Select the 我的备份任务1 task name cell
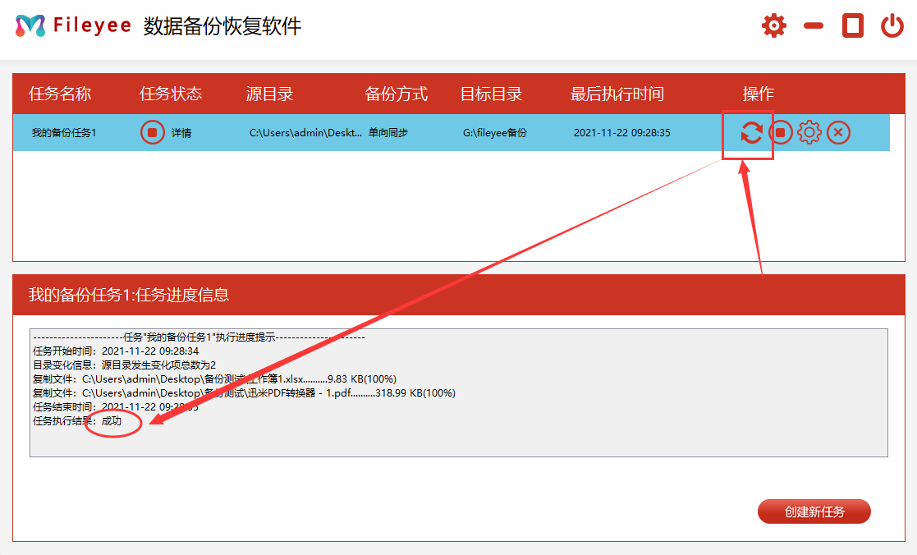Screen dimensions: 917x555 click(x=64, y=133)
